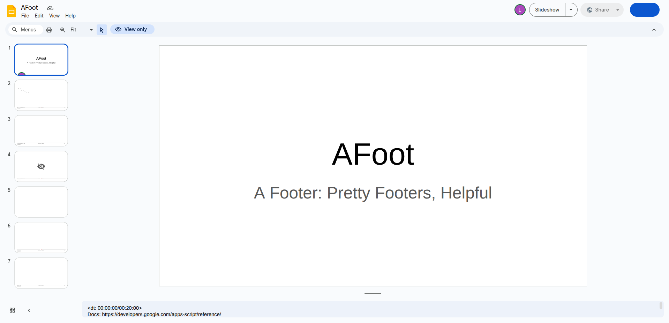Open the Help menu

point(70,16)
